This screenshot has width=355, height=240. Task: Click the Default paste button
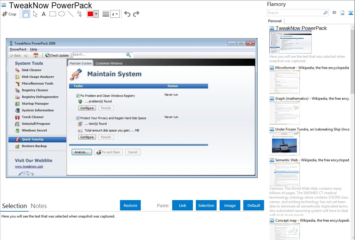tap(254, 205)
